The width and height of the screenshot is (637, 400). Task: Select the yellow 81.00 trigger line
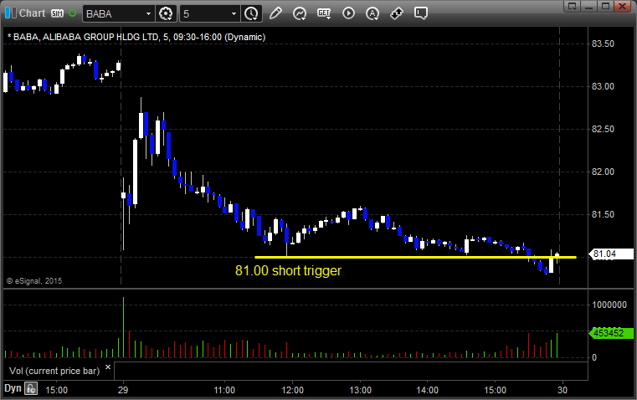pyautogui.click(x=415, y=257)
